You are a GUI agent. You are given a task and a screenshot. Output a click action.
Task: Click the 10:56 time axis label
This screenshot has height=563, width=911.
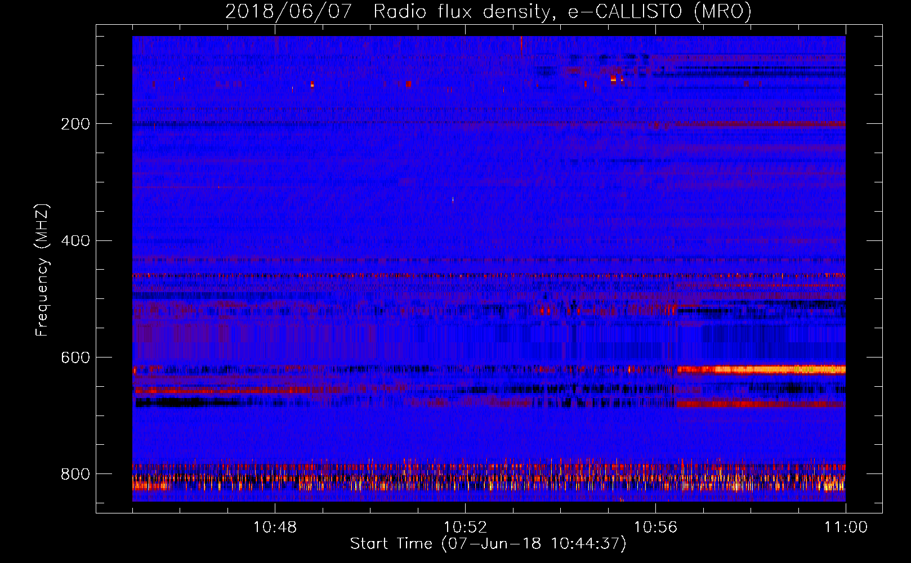pos(655,528)
